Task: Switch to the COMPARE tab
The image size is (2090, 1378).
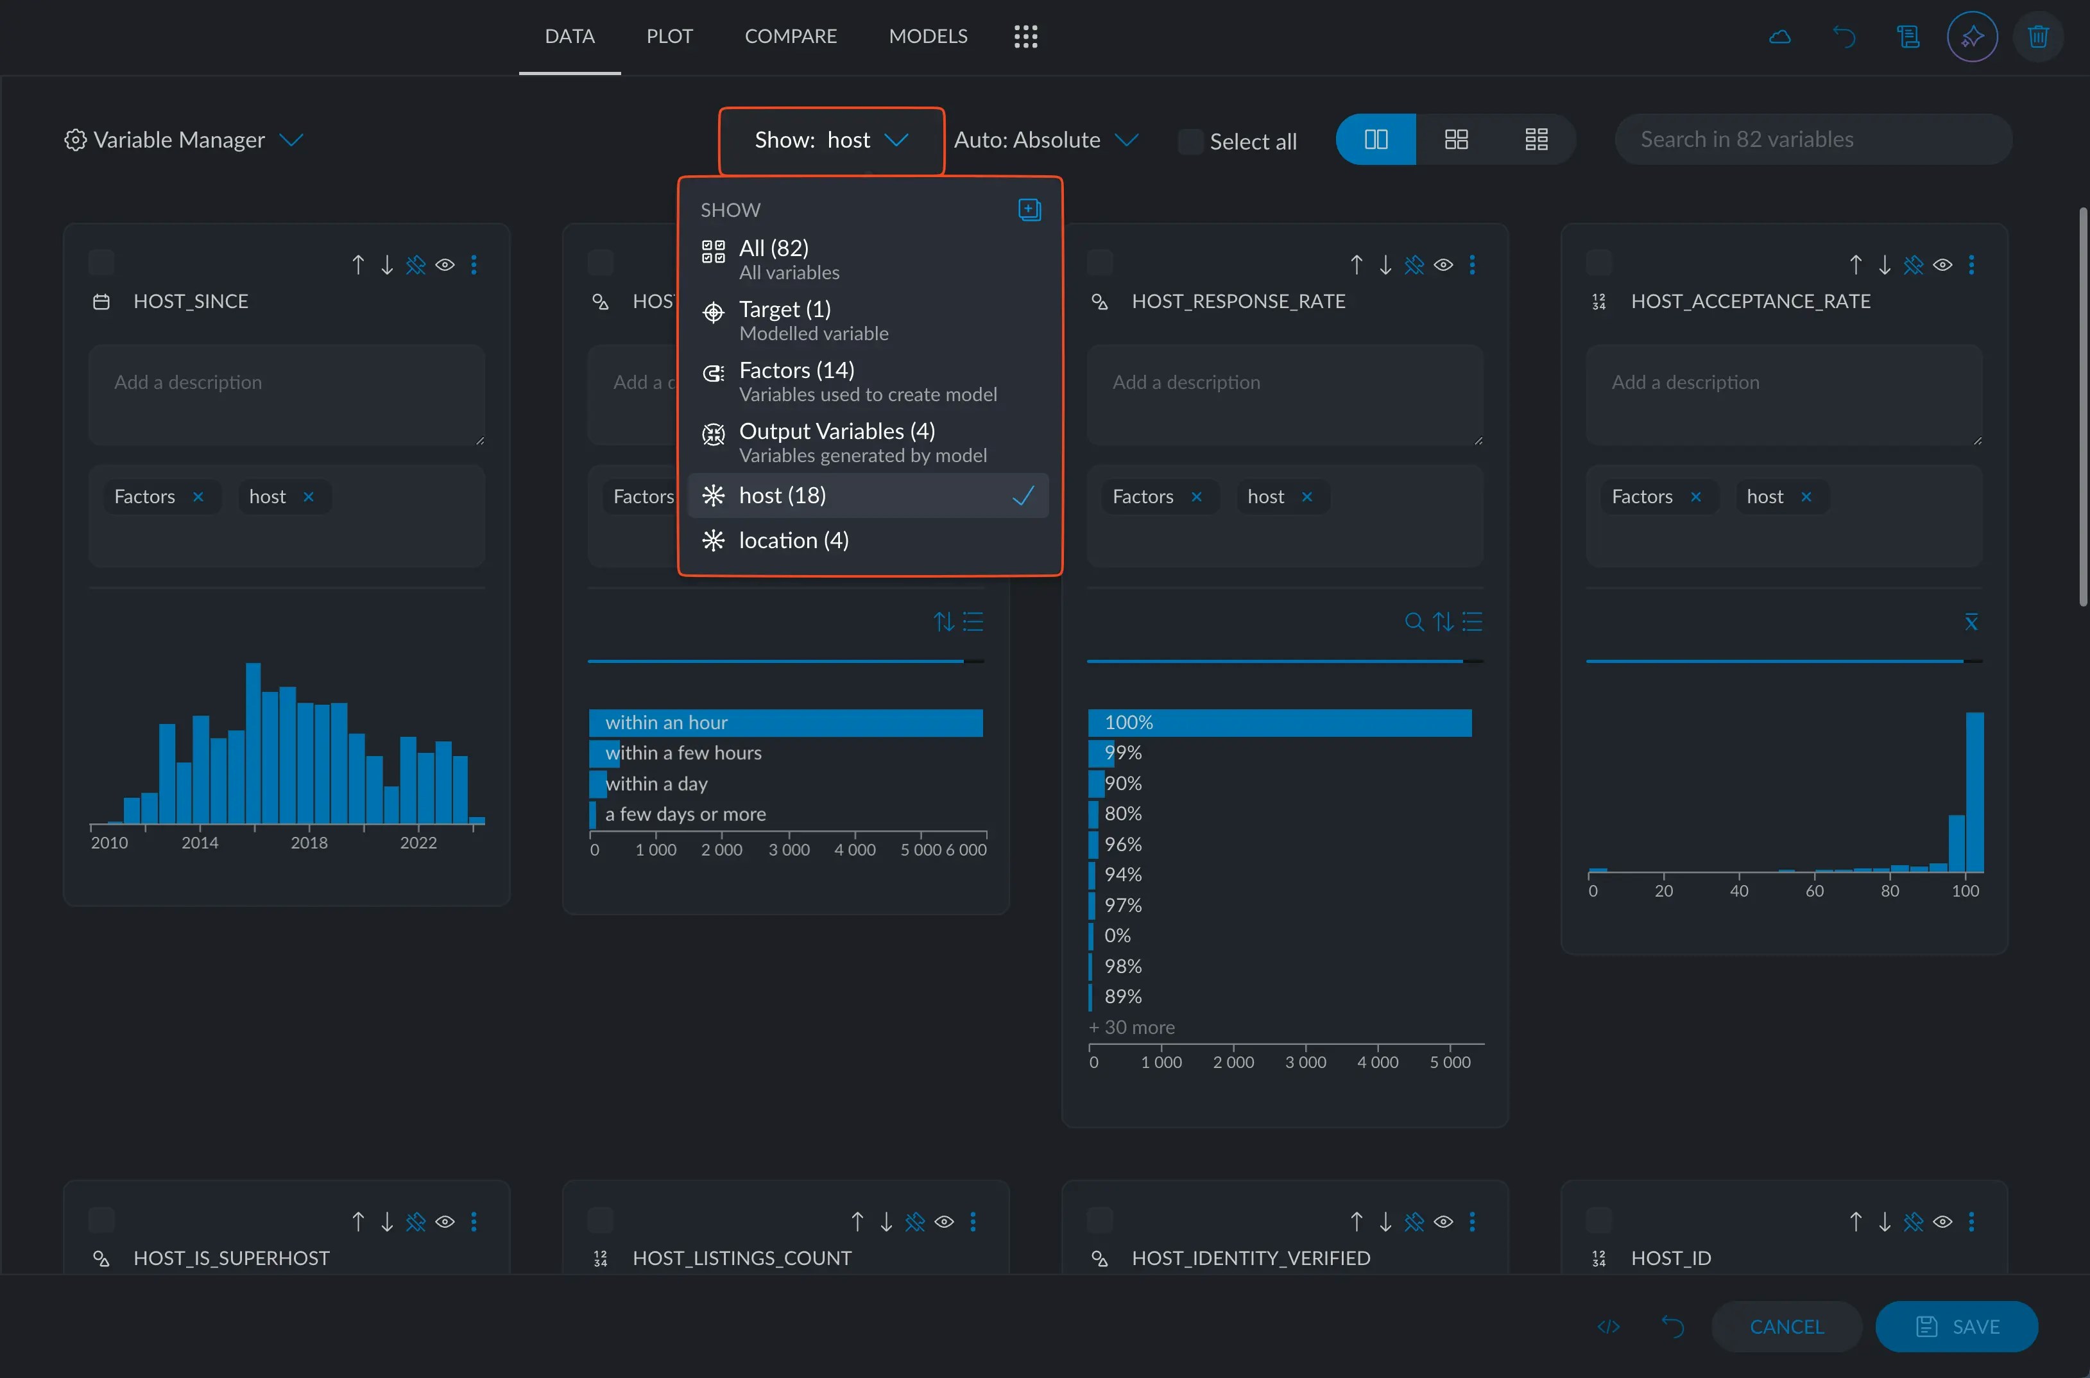Action: [x=790, y=36]
